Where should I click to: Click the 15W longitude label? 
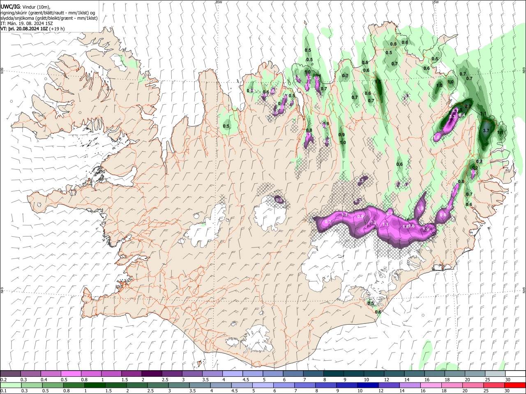[435, 2]
